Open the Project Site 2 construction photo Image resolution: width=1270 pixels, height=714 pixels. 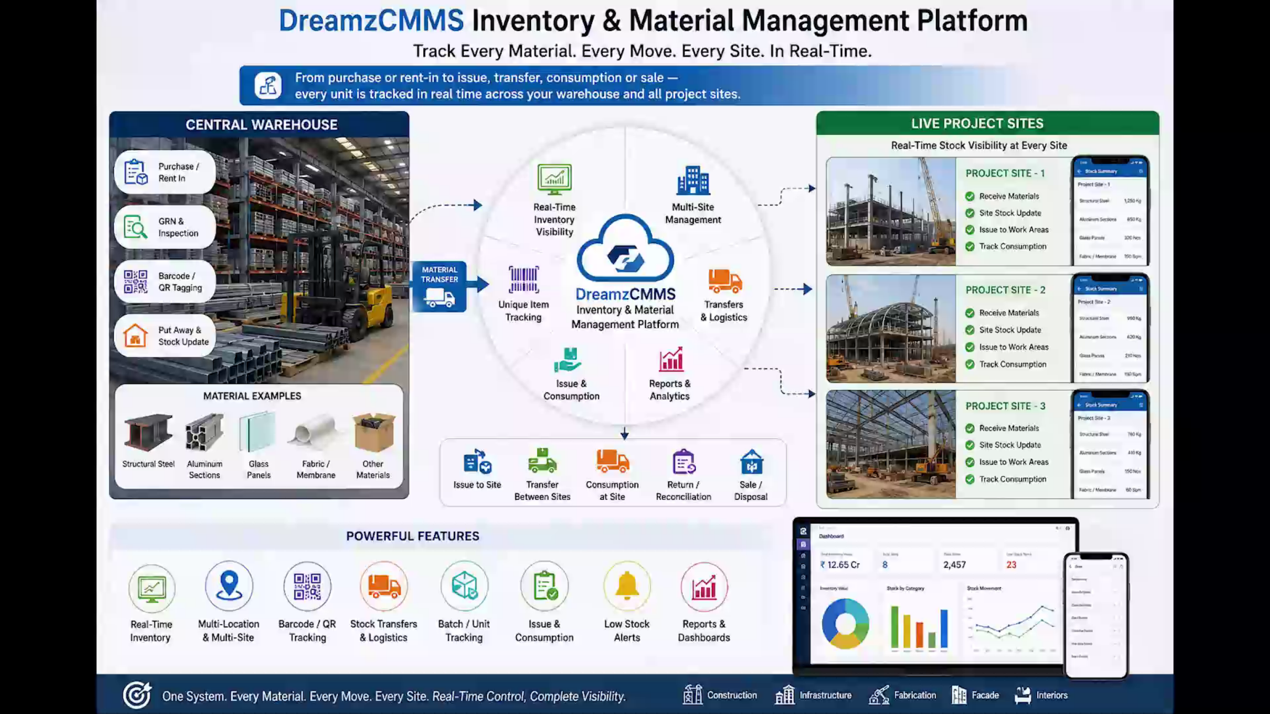click(891, 328)
